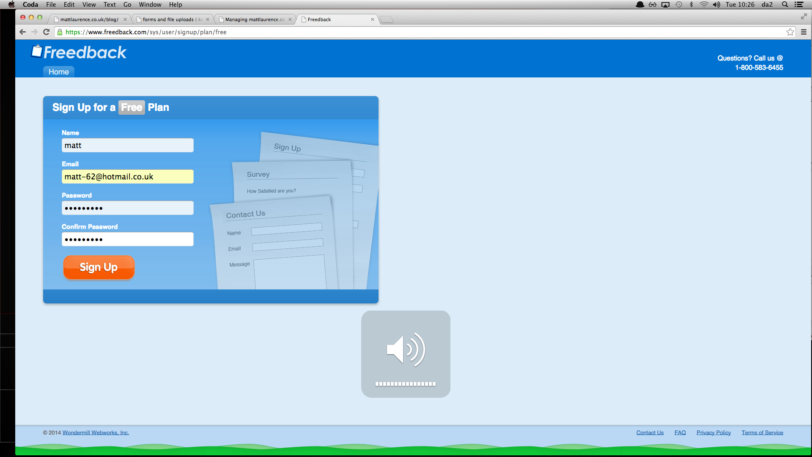
Task: Click the Confirm Password field
Action: (127, 240)
